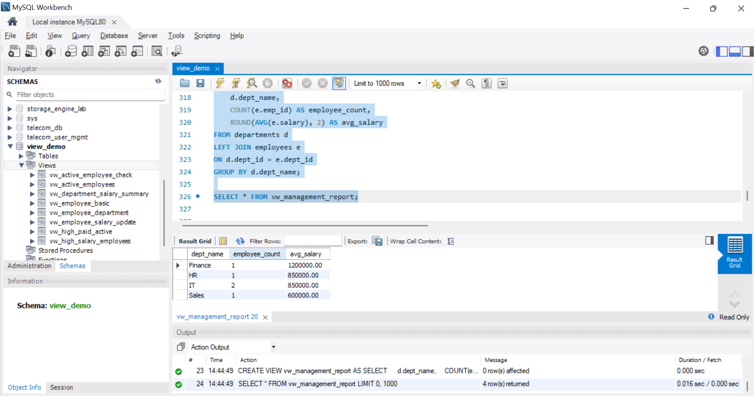Toggle the left sidebar panel

pos(722,51)
